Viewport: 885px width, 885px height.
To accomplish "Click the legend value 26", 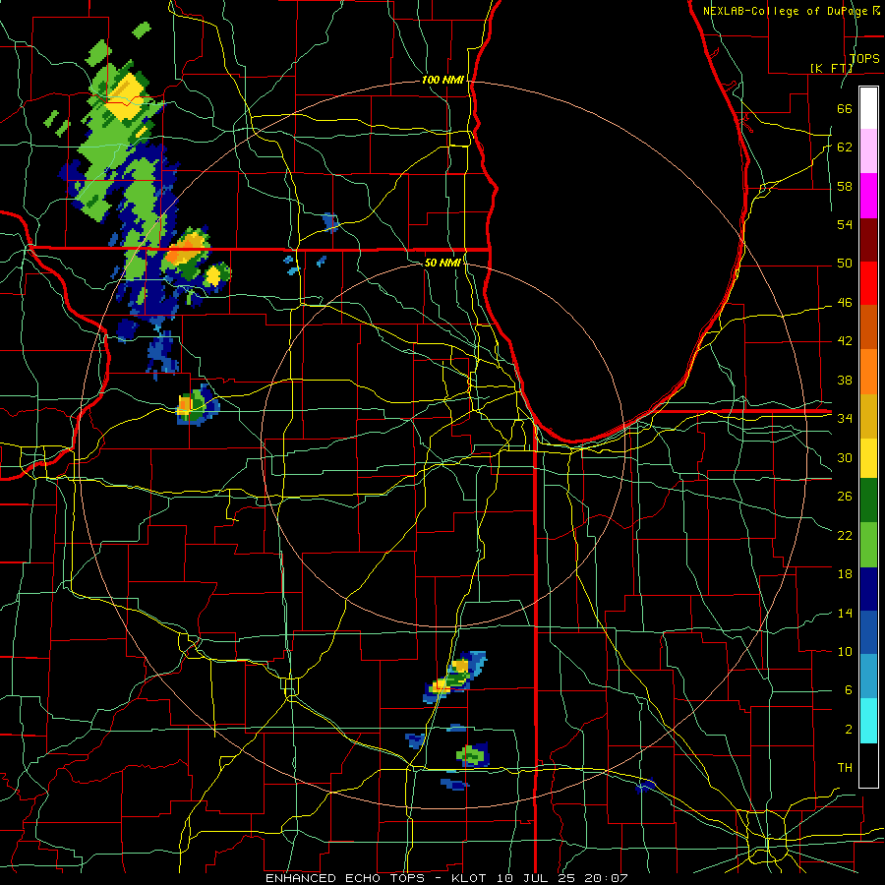I will (845, 497).
